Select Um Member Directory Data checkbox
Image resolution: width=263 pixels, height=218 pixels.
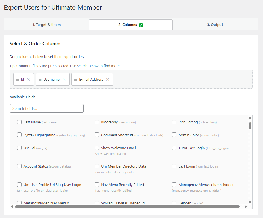tap(97, 166)
